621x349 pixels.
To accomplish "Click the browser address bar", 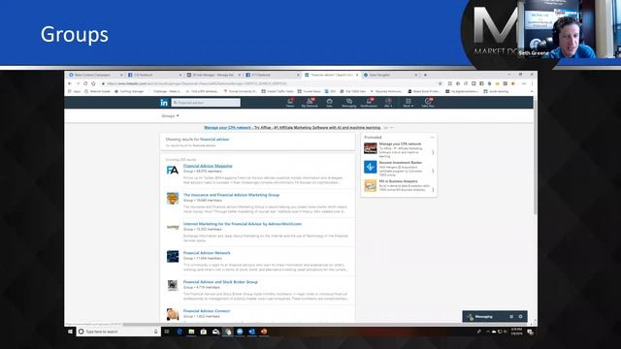I will click(x=270, y=83).
